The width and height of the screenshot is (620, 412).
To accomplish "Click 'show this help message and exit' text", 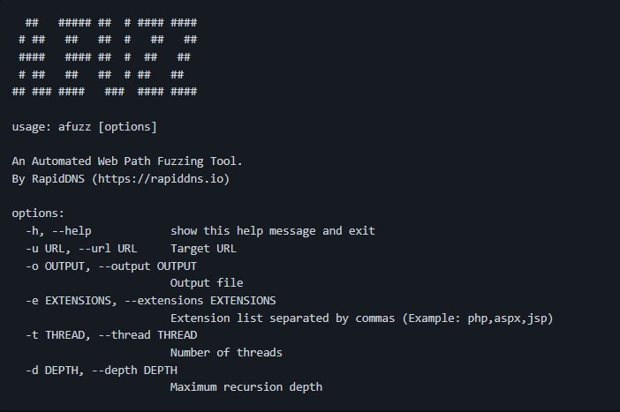I will [x=272, y=231].
